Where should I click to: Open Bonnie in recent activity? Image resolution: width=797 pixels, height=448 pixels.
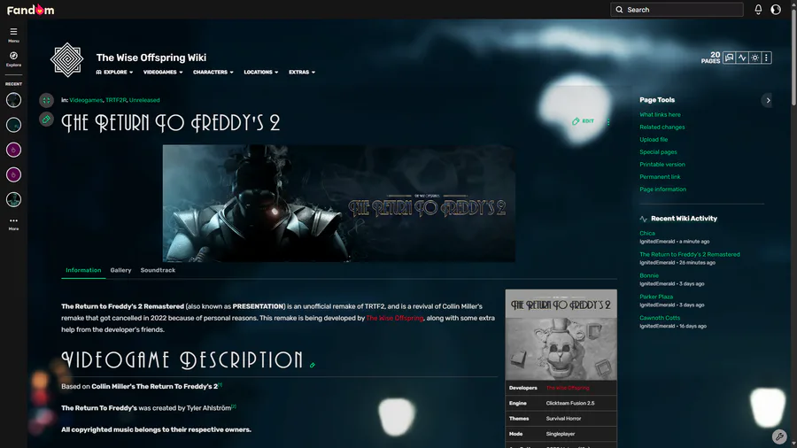(649, 276)
